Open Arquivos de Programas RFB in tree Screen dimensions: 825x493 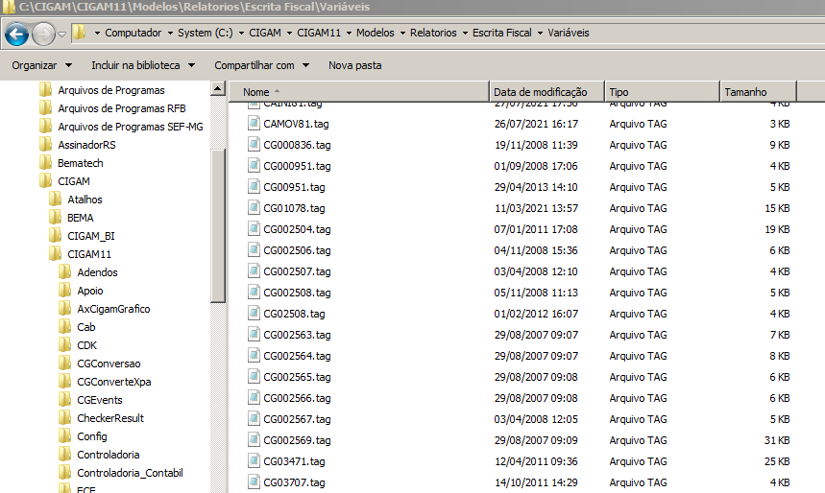pyautogui.click(x=122, y=108)
